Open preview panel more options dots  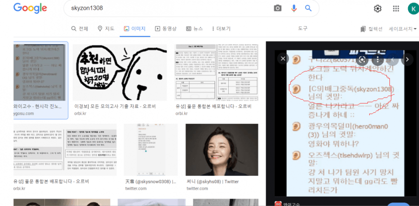coord(377,59)
